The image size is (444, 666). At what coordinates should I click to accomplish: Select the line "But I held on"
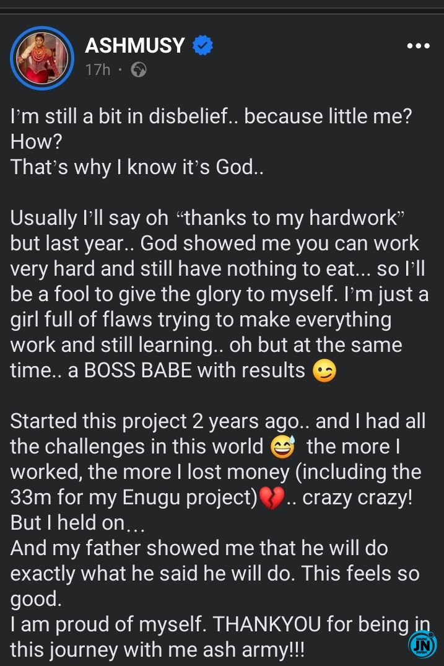point(77,523)
